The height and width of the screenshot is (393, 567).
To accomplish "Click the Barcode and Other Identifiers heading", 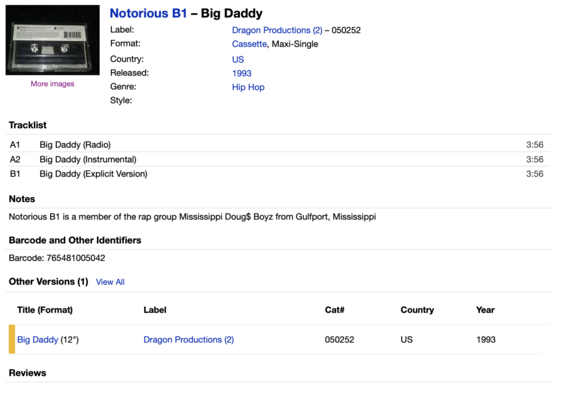I will (75, 240).
